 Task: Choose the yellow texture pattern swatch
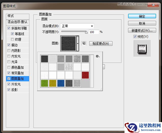coord(53,83)
